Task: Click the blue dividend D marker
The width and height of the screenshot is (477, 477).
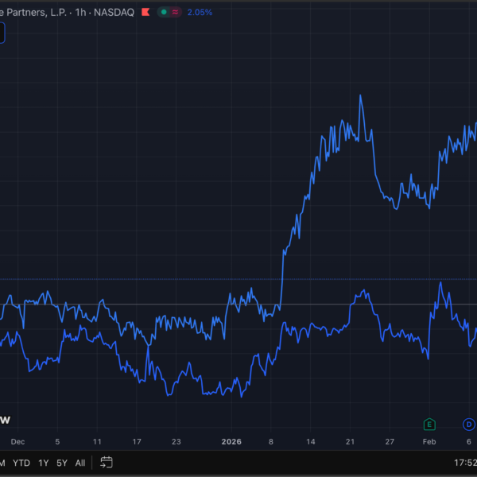Action: point(469,424)
